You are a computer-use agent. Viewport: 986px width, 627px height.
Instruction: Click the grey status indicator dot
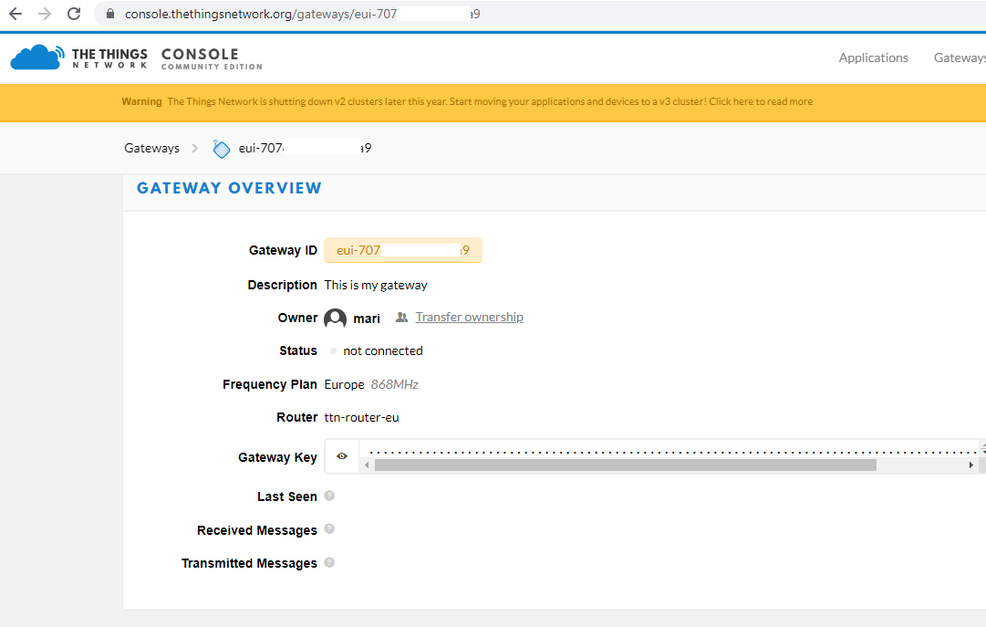[333, 351]
